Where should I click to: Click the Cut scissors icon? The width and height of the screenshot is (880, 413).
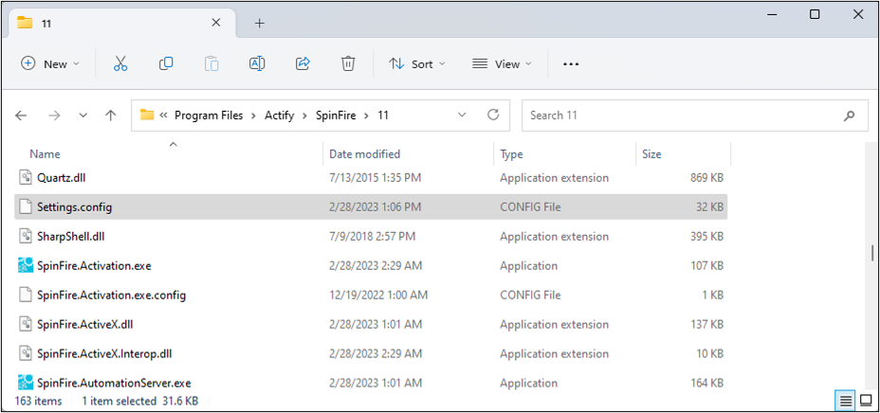tap(120, 63)
